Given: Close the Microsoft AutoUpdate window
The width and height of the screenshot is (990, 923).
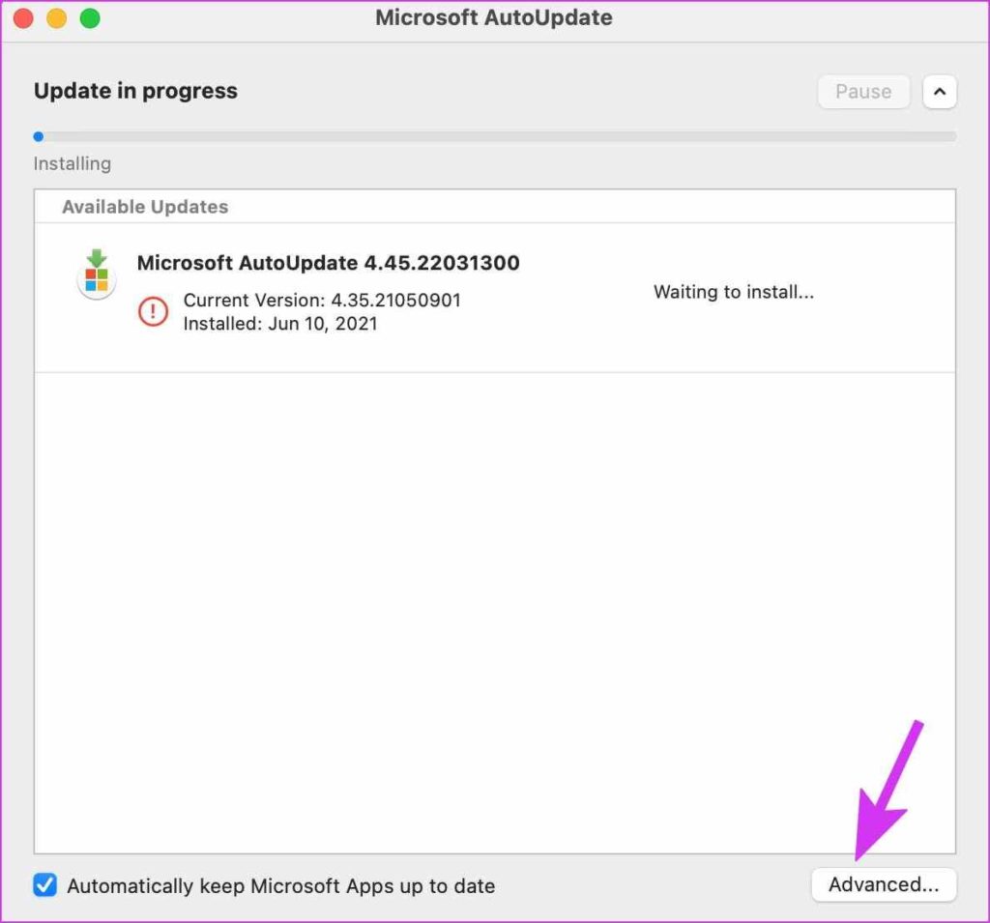Looking at the screenshot, I should 23,18.
